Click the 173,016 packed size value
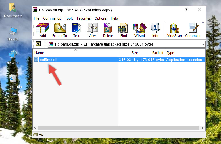Screen dimensions: 221x144 152,60
